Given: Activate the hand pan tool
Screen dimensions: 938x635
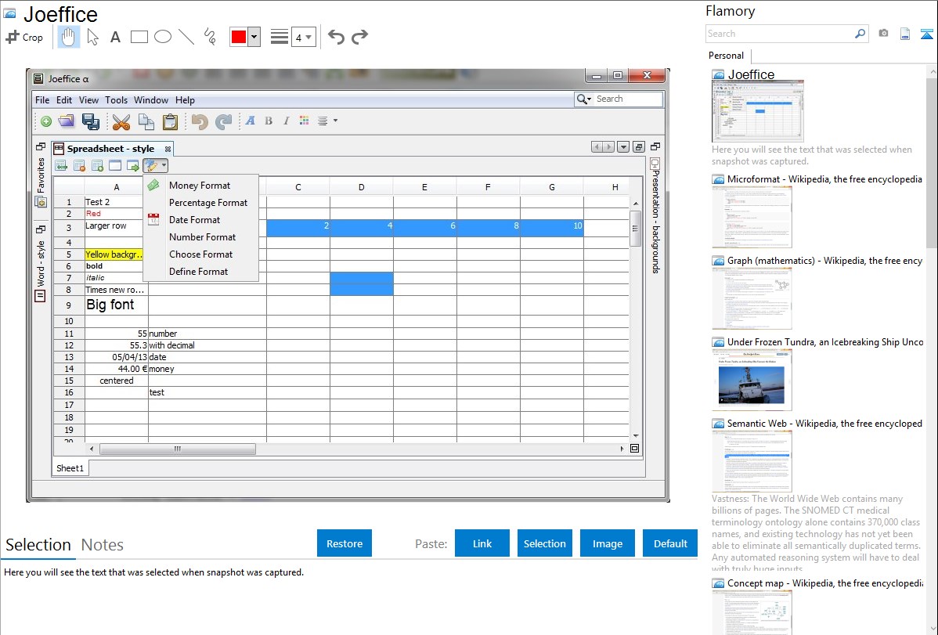Looking at the screenshot, I should tap(68, 37).
